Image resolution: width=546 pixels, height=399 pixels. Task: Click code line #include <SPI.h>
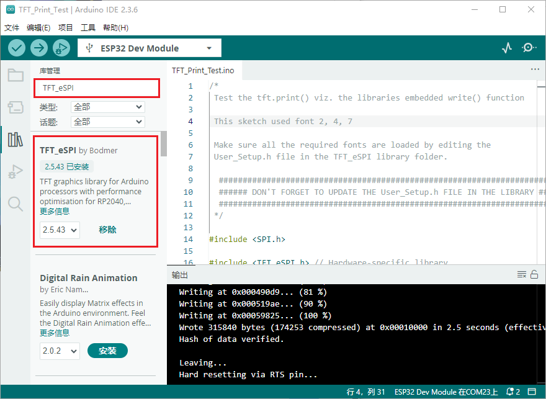(x=247, y=239)
